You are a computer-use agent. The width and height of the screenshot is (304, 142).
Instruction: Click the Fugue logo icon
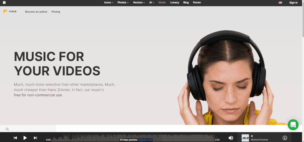(5, 12)
